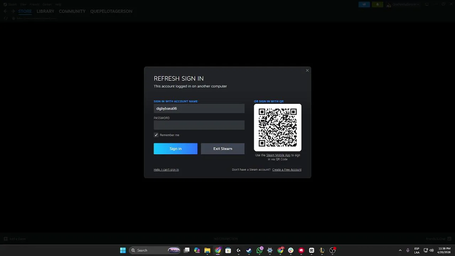455x256 pixels.
Task: Open the Steam notifications bell
Action: pos(377,5)
